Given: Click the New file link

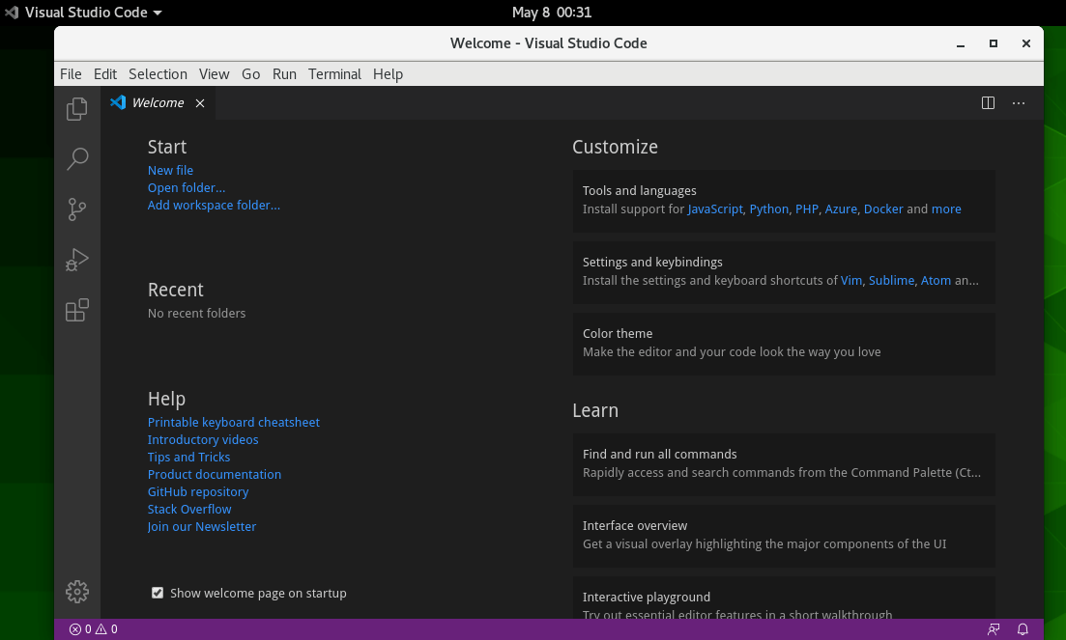Looking at the screenshot, I should (170, 171).
